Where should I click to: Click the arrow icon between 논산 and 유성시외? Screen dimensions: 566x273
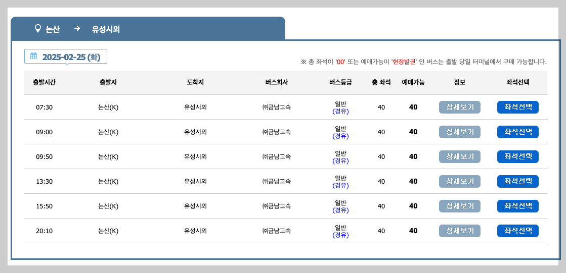tap(77, 29)
